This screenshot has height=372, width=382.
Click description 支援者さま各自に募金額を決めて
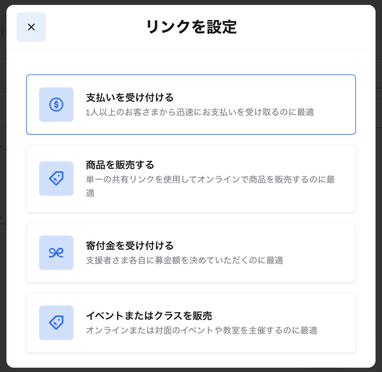click(184, 260)
